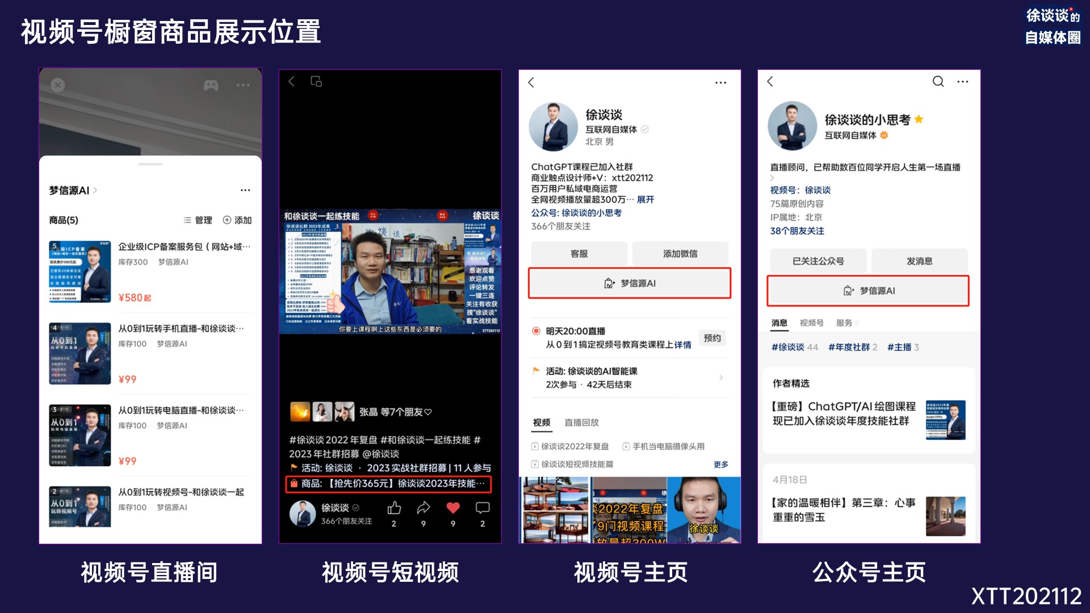Close the live room with the X icon

coord(58,85)
